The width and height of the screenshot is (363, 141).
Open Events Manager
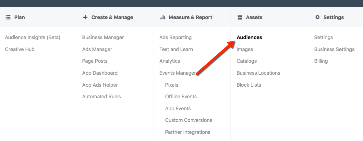[177, 73]
